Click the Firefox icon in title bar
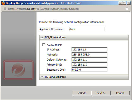 pyautogui.click(x=3, y=3)
